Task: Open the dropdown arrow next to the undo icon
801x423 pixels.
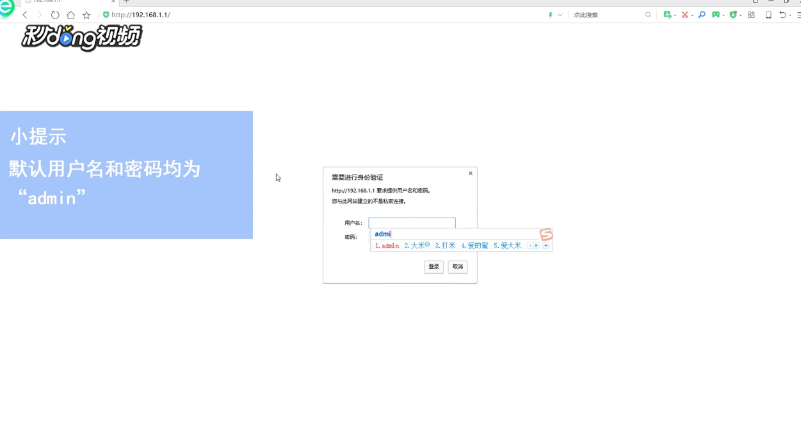Action: pos(789,15)
